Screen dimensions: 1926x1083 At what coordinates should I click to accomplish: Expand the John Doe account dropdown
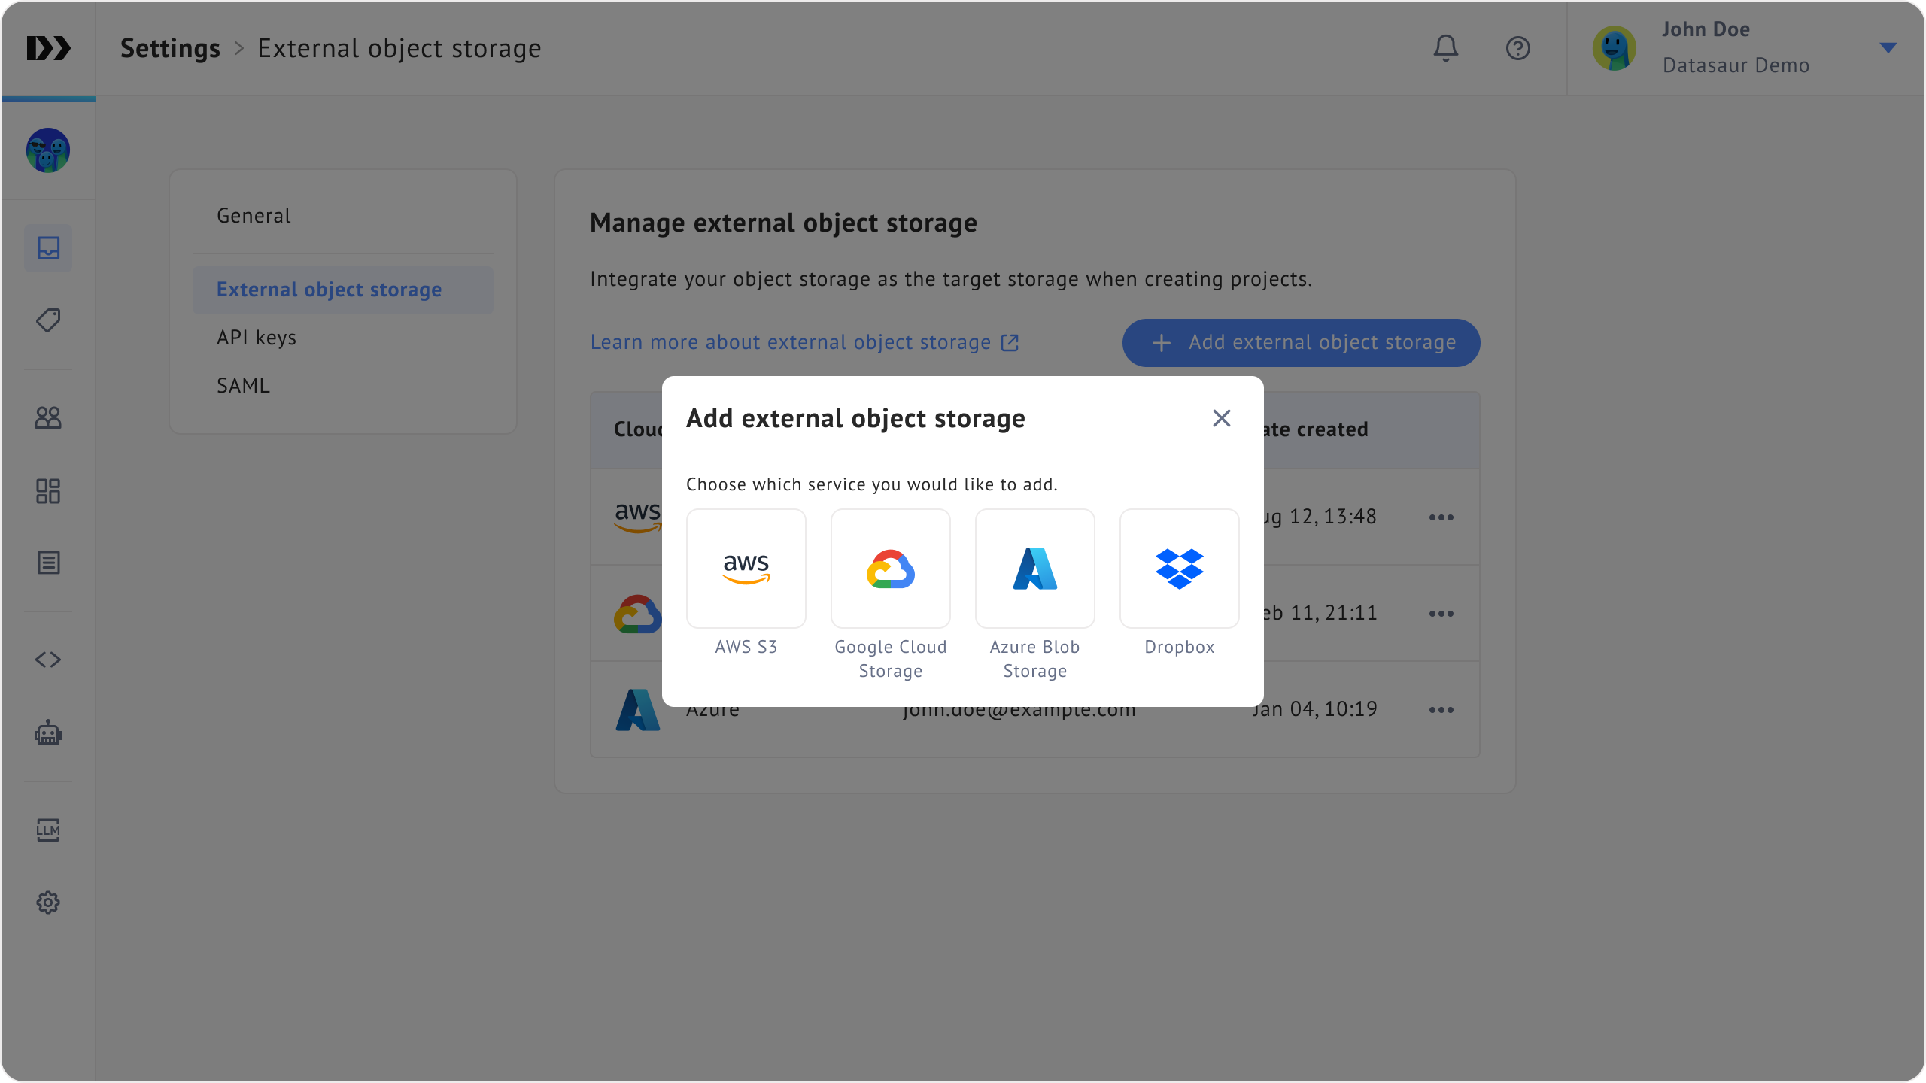[1888, 48]
